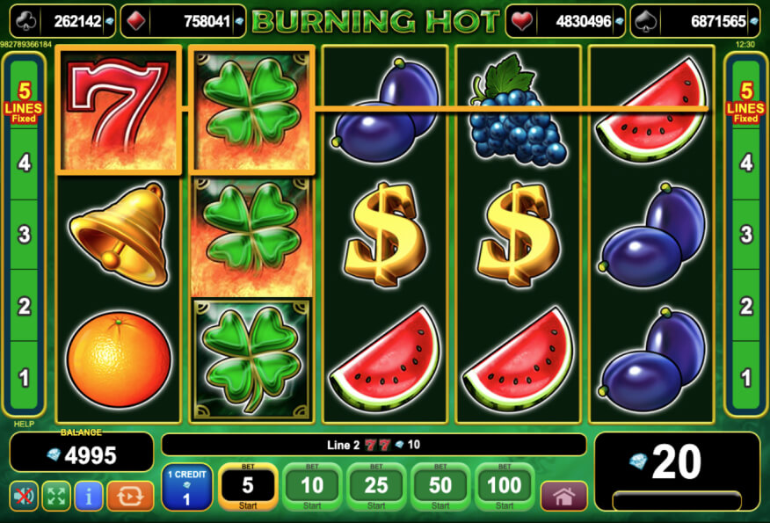Select the spades jackpot counter

[695, 21]
